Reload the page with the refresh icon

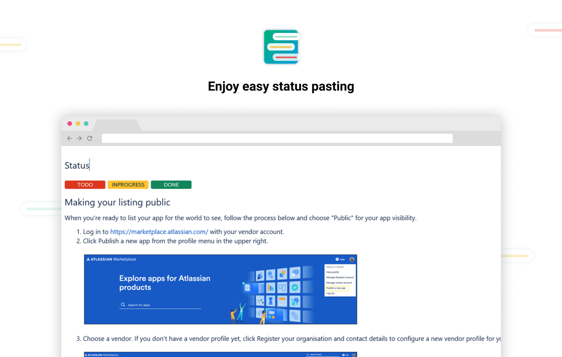point(90,138)
